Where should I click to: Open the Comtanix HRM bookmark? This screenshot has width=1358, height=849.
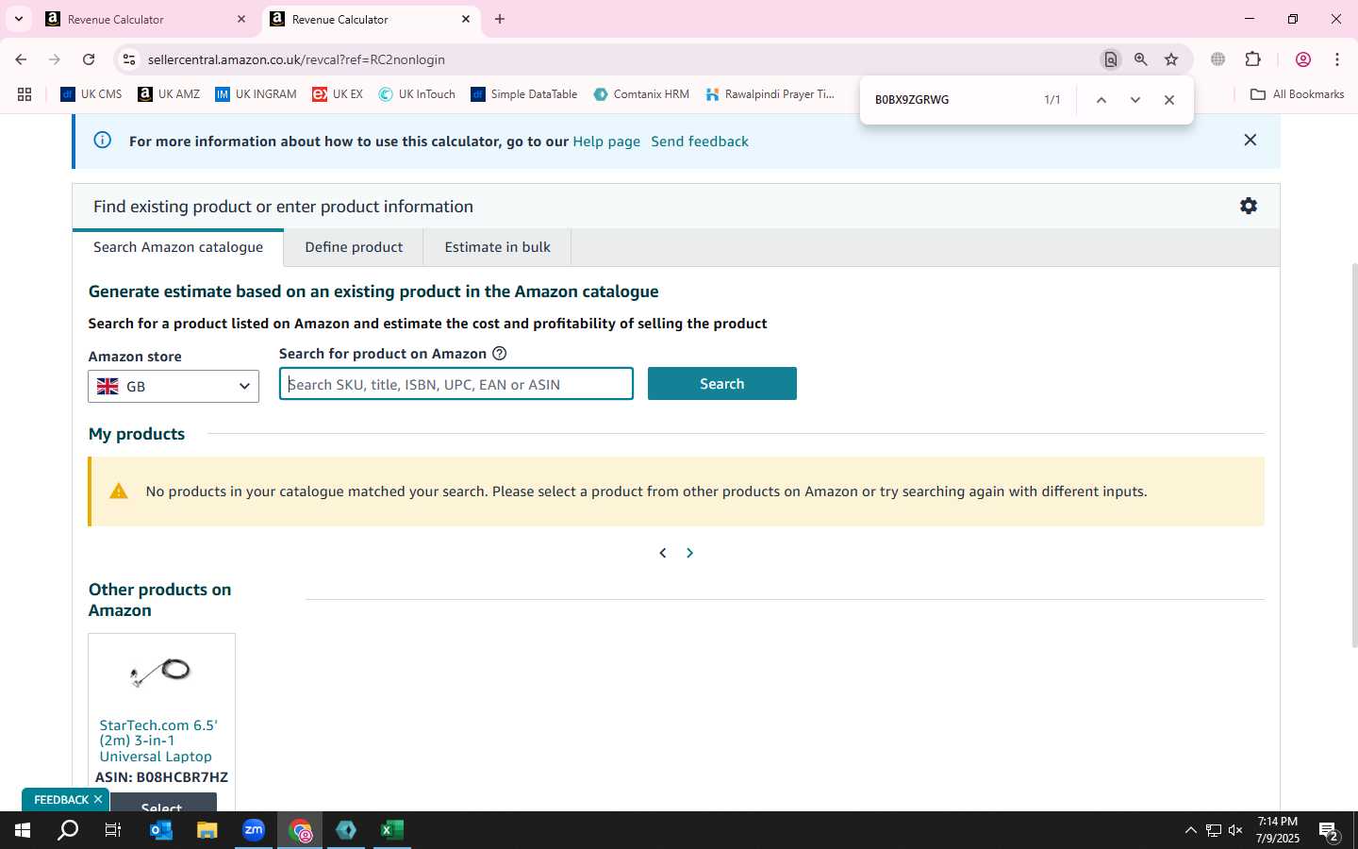tap(641, 94)
